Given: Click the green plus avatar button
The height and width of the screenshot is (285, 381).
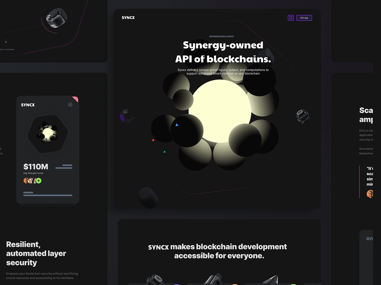Looking at the screenshot, I should pos(39,181).
